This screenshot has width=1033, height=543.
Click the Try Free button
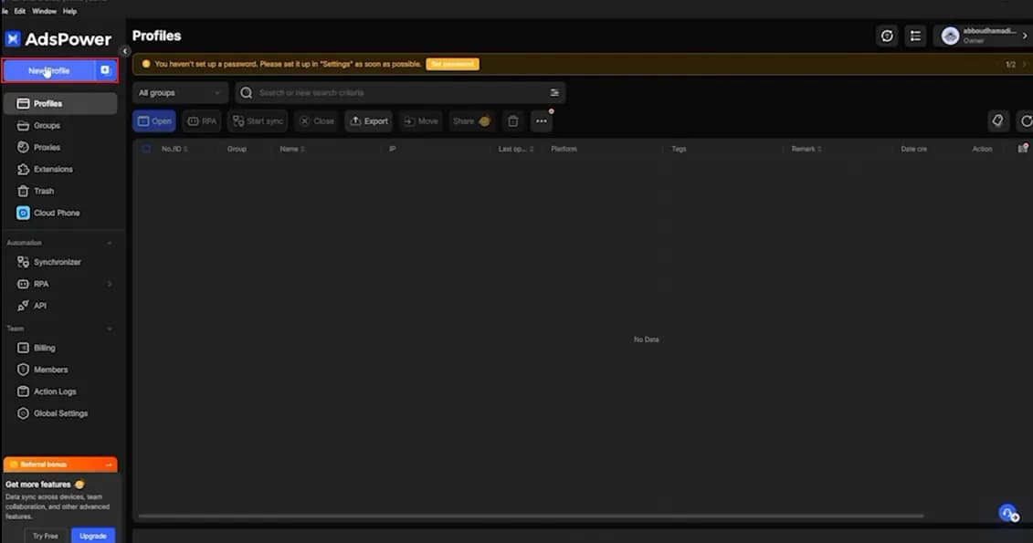(x=46, y=536)
